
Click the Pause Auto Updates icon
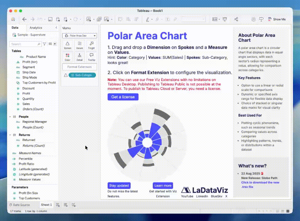pyautogui.click(x=66, y=19)
